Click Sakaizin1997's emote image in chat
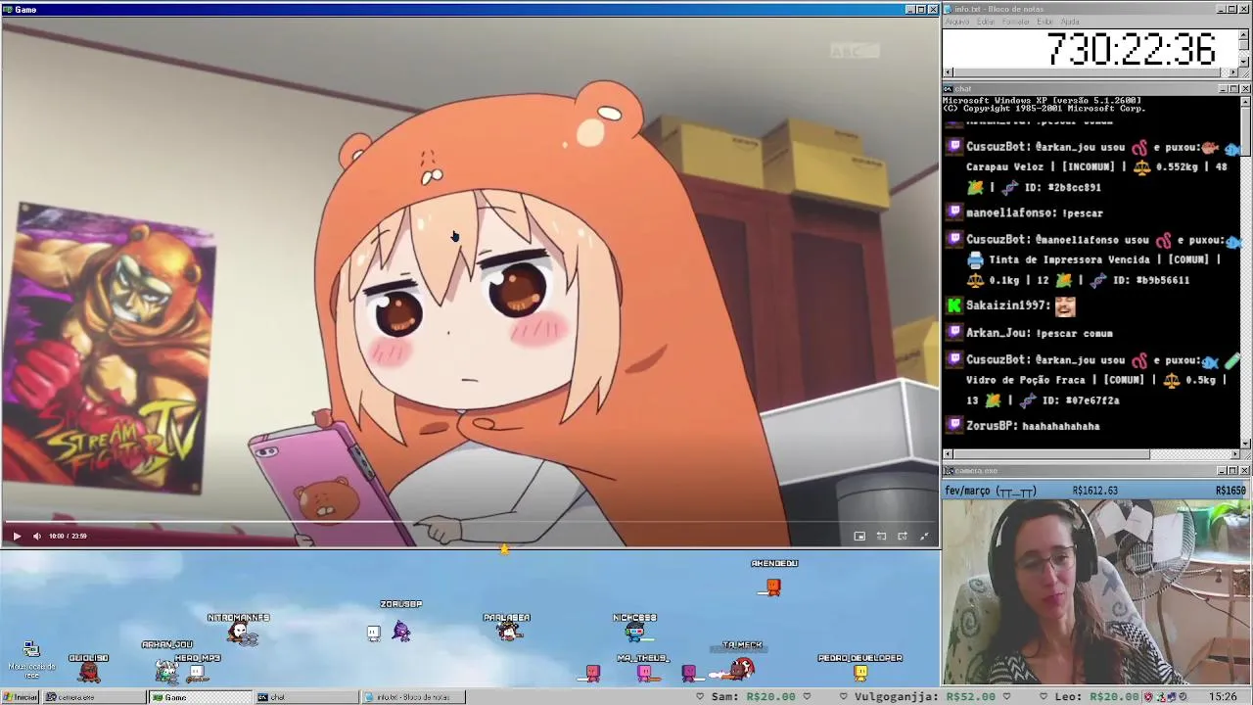Image resolution: width=1253 pixels, height=705 pixels. tap(1065, 305)
